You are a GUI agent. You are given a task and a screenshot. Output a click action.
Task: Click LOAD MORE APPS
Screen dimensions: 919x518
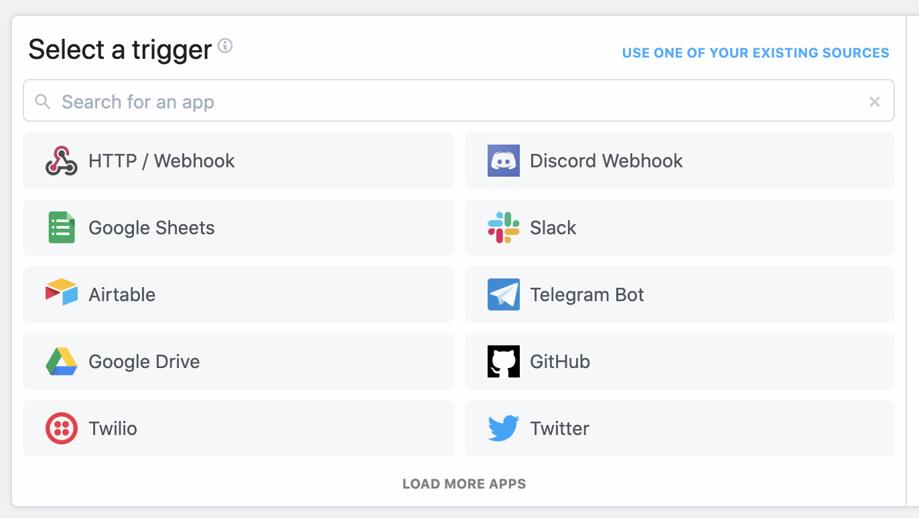[464, 483]
